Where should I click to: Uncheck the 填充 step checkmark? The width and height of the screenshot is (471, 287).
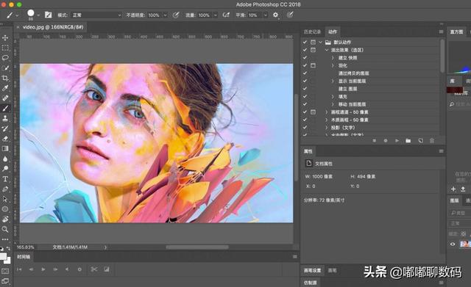click(x=305, y=96)
